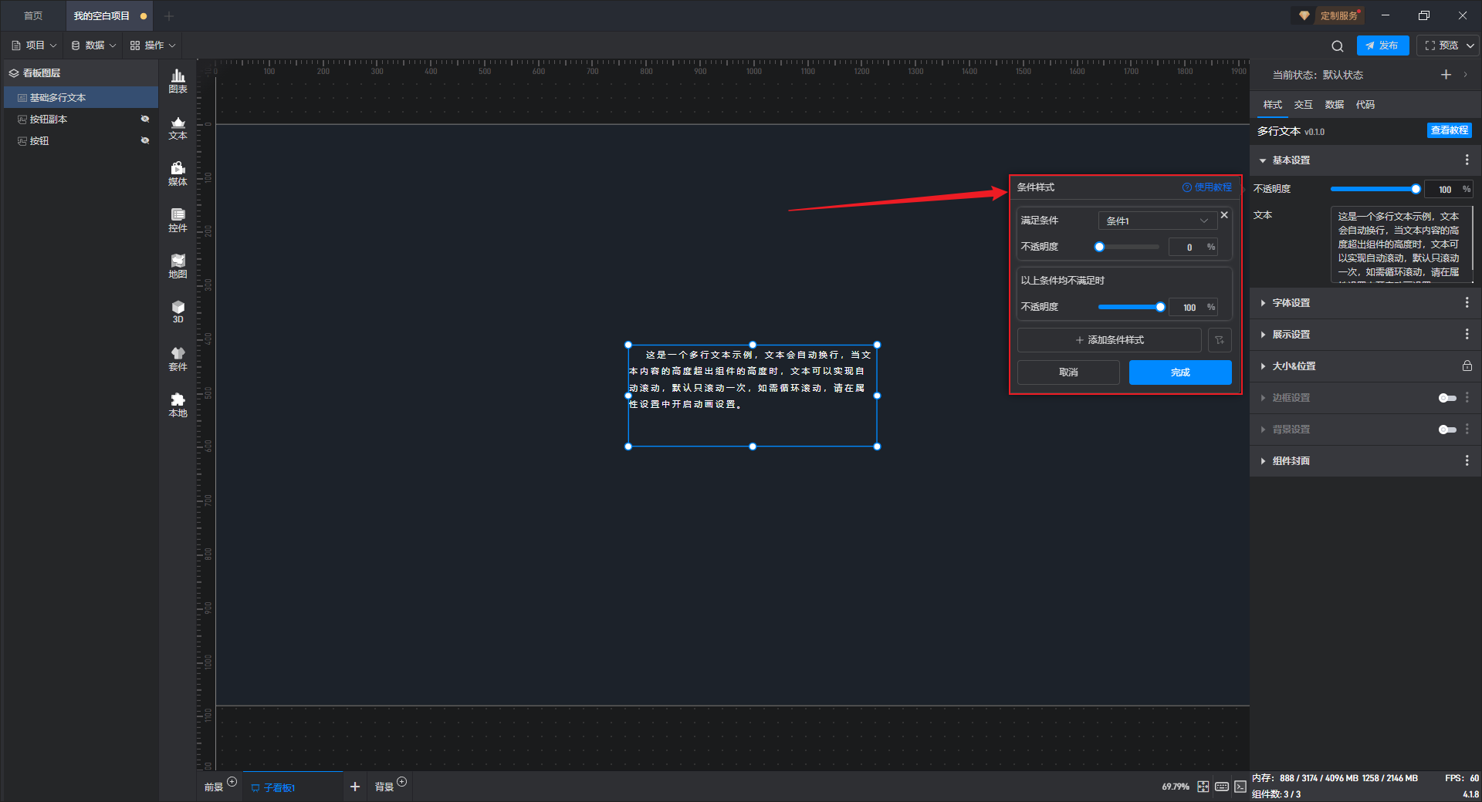Click the plus icon to add state
The height and width of the screenshot is (802, 1482).
[1446, 75]
